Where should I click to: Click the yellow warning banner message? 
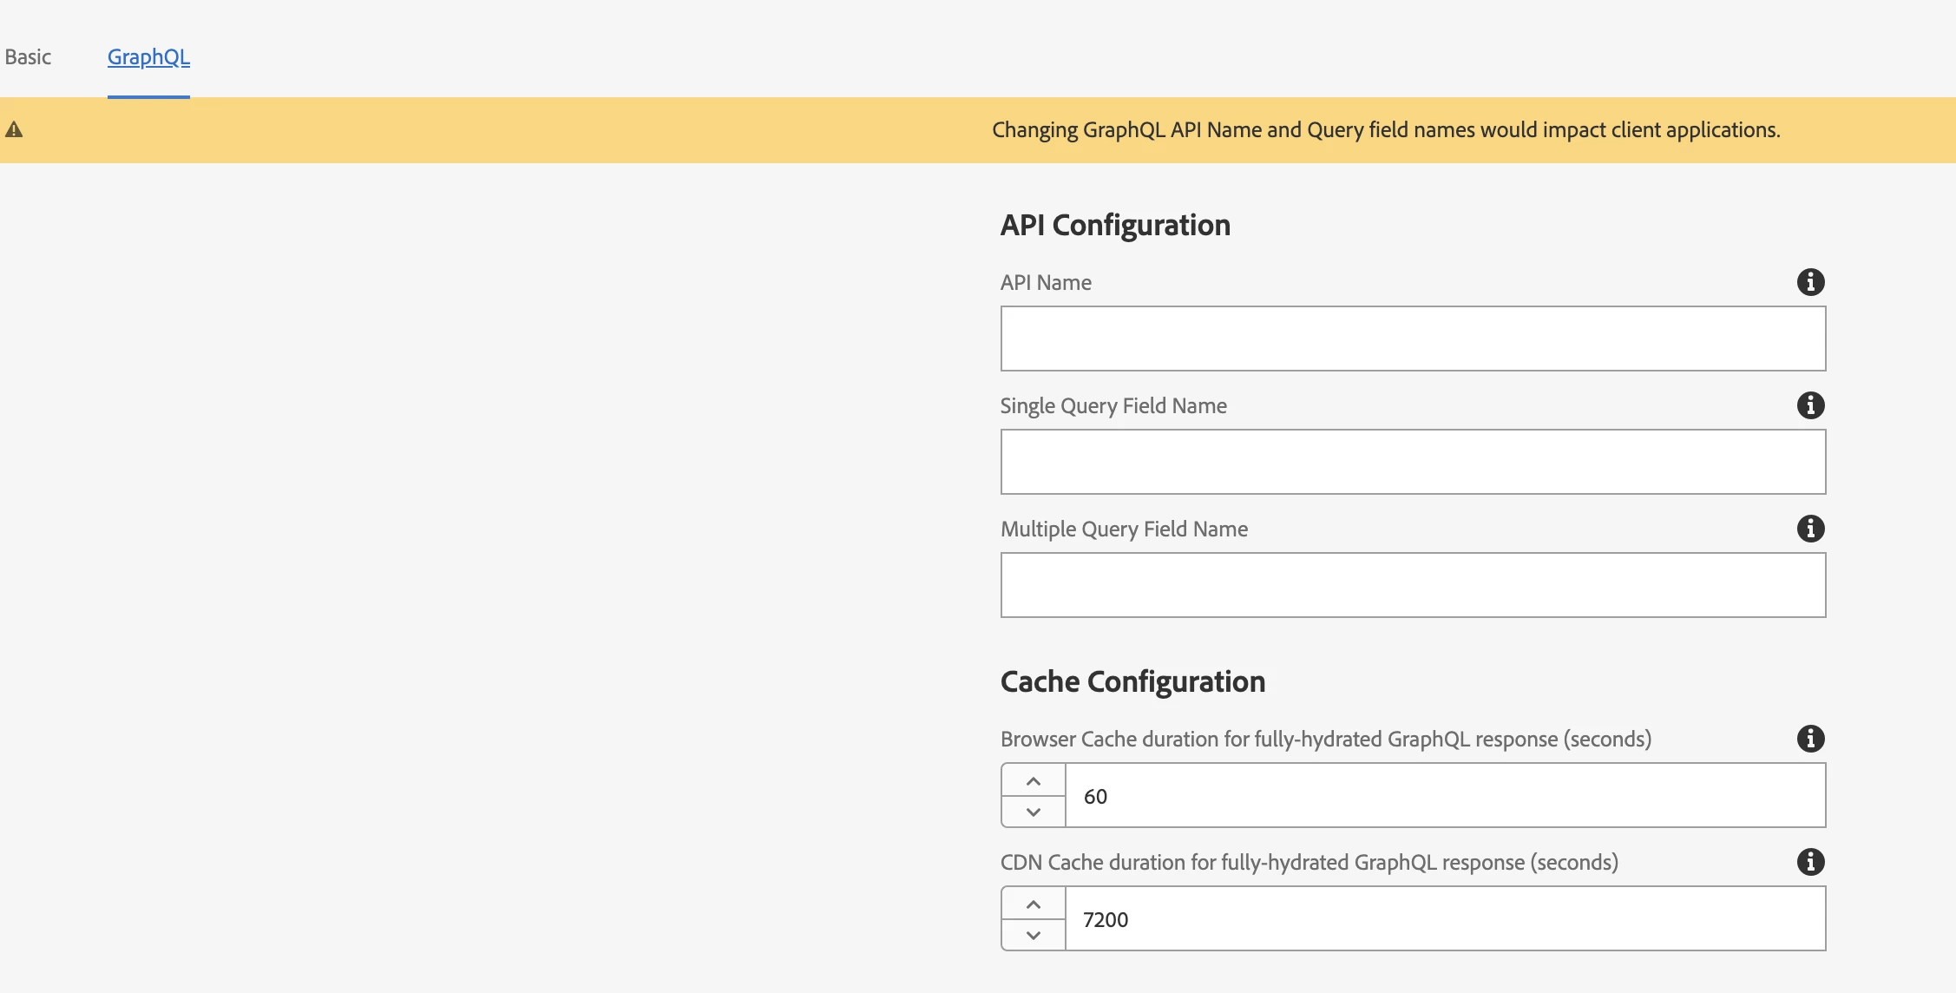coord(1385,130)
